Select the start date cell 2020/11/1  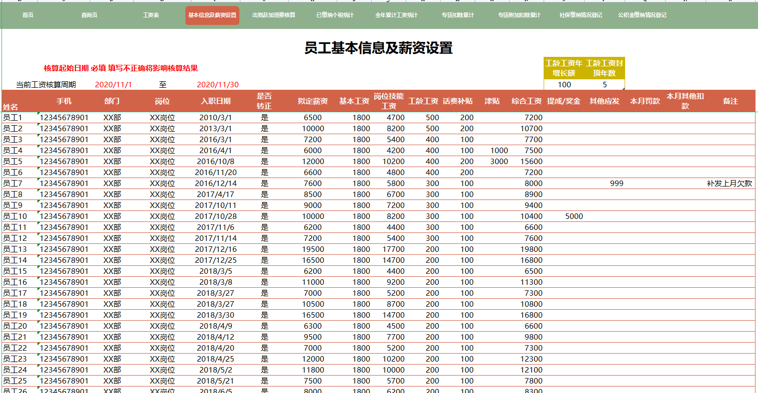point(113,85)
